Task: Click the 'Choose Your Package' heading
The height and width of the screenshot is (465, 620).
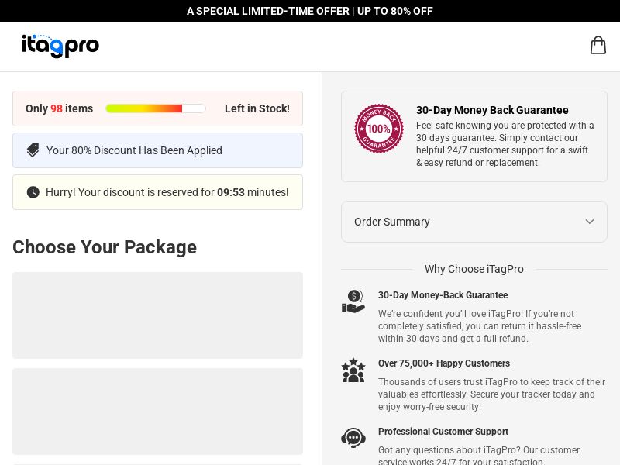Action: [x=105, y=247]
